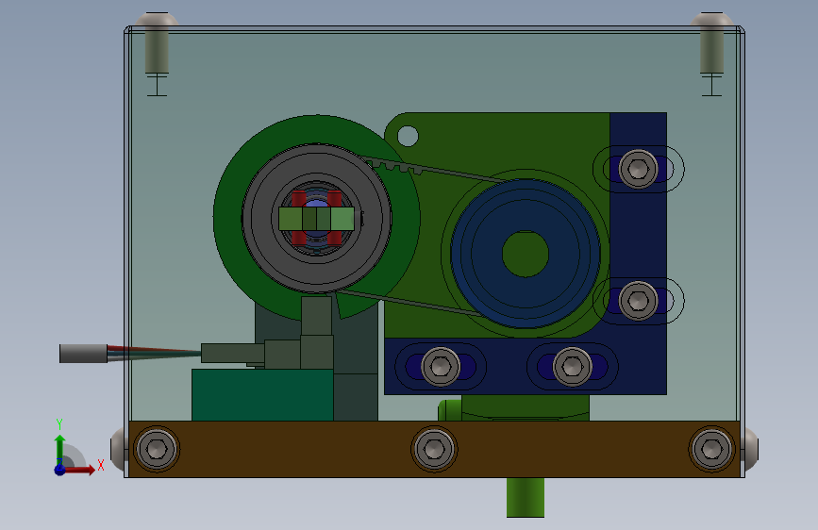Select left socket screw on blue bracket's bottom arm
The image size is (818, 530).
(x=441, y=366)
